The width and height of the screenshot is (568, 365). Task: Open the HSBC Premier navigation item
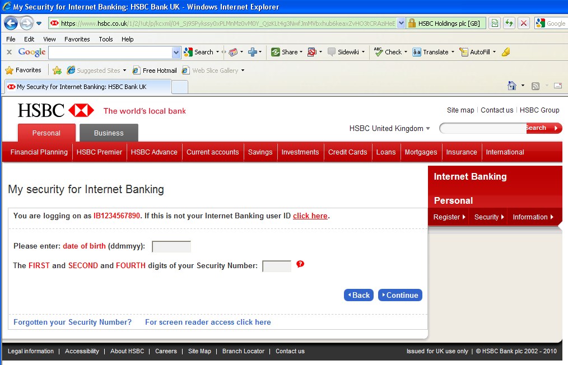pos(99,152)
